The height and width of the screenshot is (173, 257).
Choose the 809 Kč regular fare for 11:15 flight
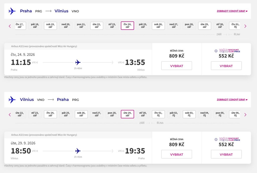coord(176,66)
